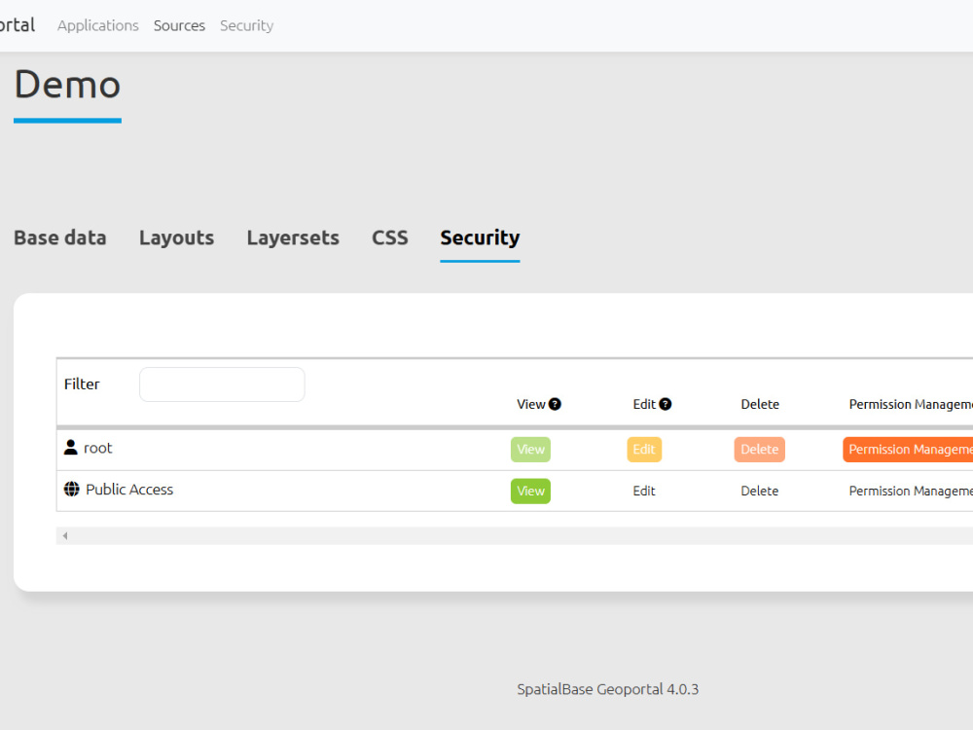Toggle Delete permission for Public Access
973x730 pixels.
(760, 491)
